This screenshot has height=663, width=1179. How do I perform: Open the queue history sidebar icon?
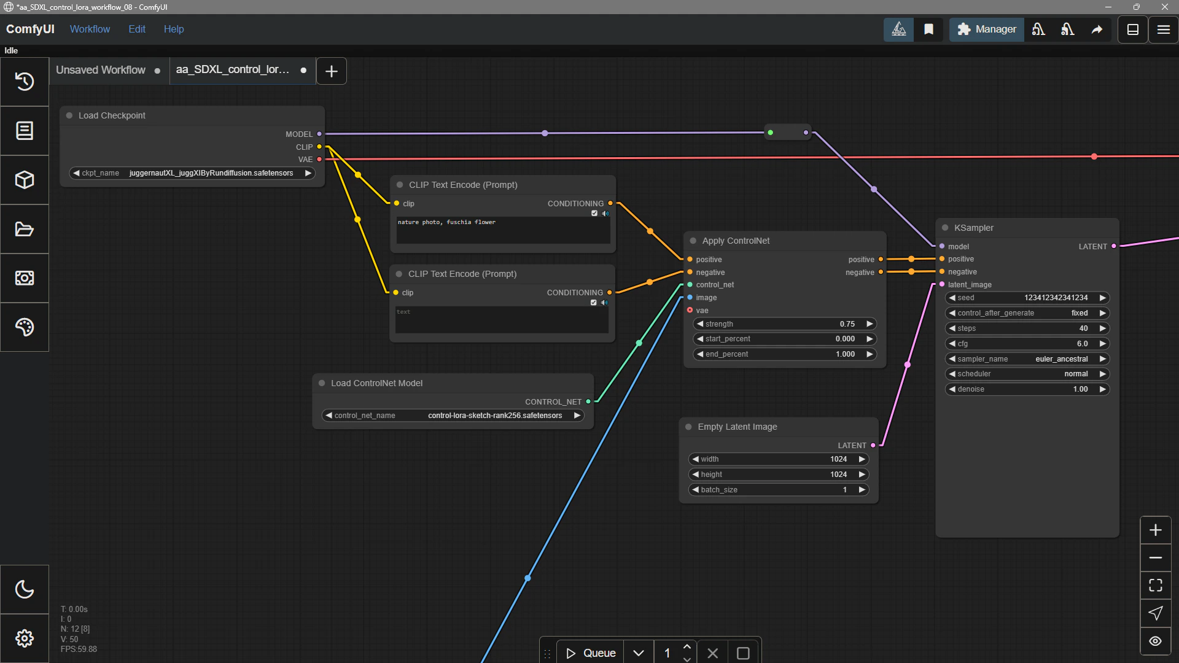click(x=25, y=82)
